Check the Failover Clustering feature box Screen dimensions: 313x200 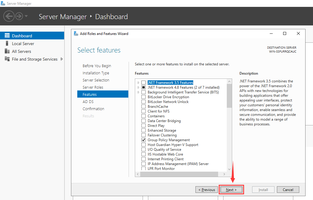tap(144, 135)
